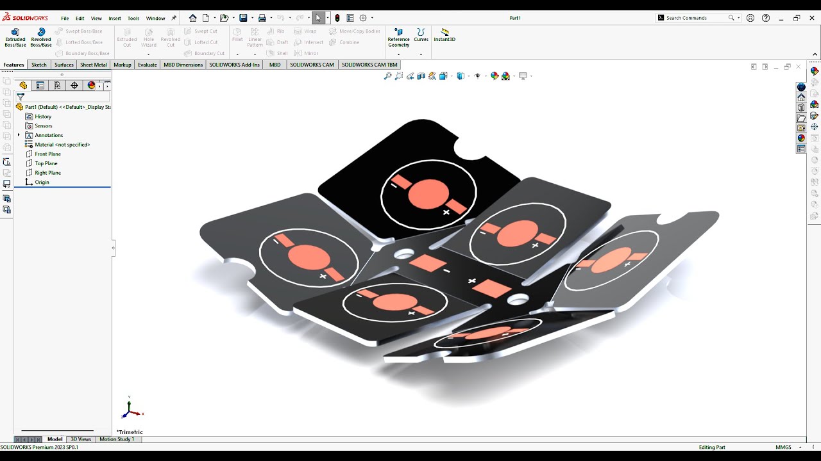Open the Home icon in quick toolbar
Image resolution: width=821 pixels, height=461 pixels.
(x=192, y=18)
